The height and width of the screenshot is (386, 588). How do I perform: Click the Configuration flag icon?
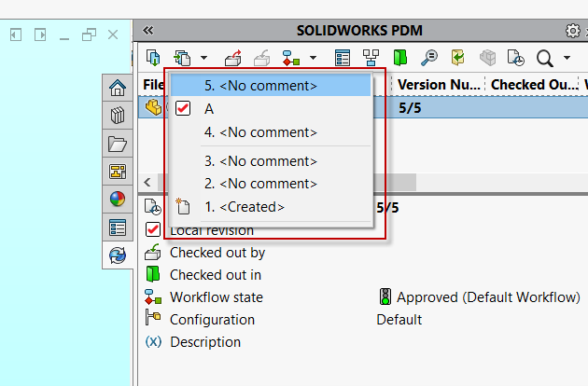[x=153, y=318]
